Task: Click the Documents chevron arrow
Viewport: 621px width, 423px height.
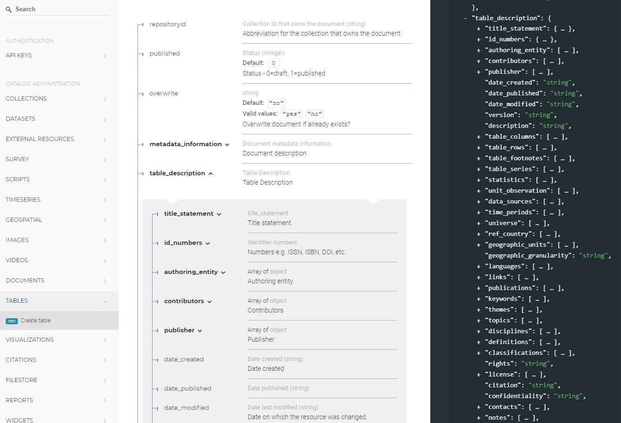Action: pos(105,281)
